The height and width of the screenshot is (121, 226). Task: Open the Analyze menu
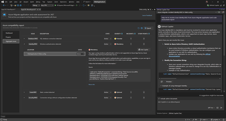pos(50,2)
